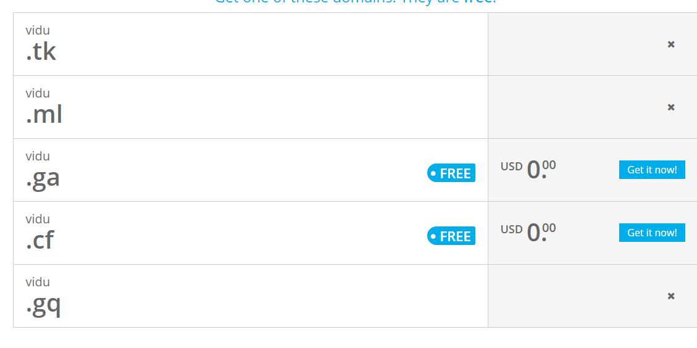Select the .tk domain extension text

41,52
